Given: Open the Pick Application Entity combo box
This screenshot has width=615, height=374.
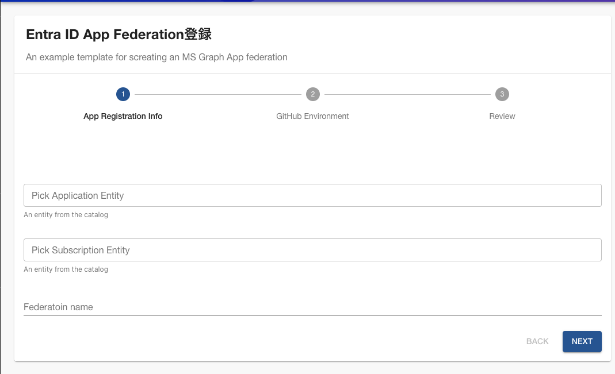Looking at the screenshot, I should [x=312, y=195].
